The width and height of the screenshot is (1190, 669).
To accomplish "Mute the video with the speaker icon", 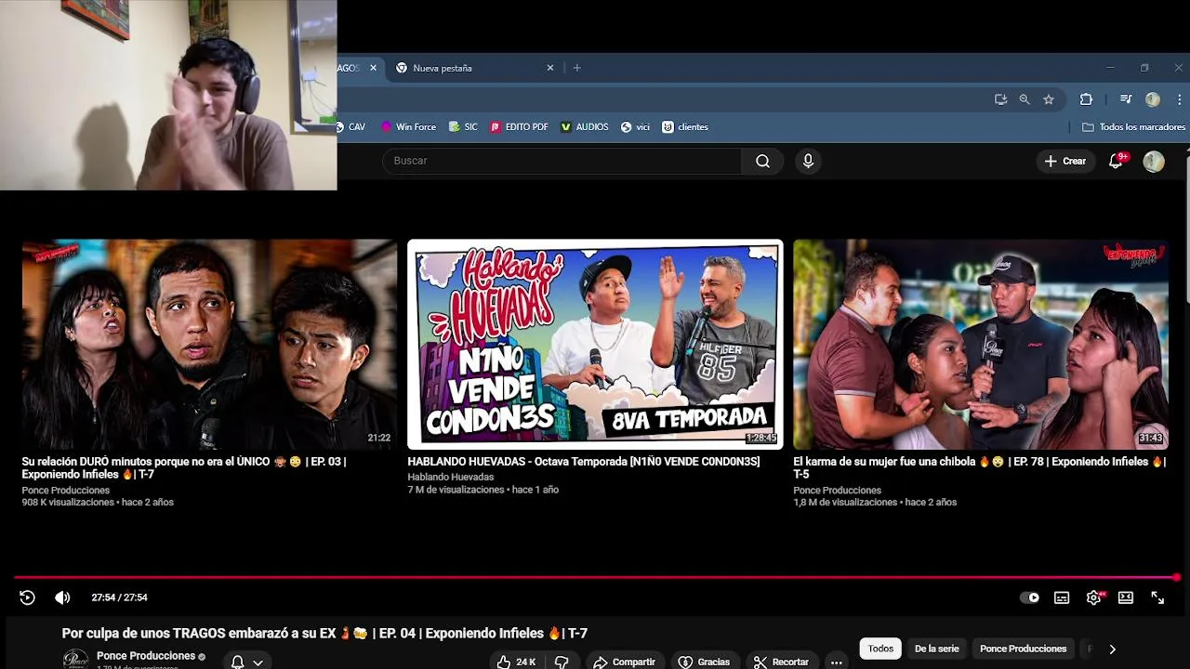I will click(62, 597).
